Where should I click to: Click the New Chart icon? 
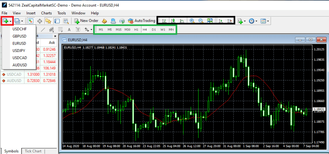5,21
